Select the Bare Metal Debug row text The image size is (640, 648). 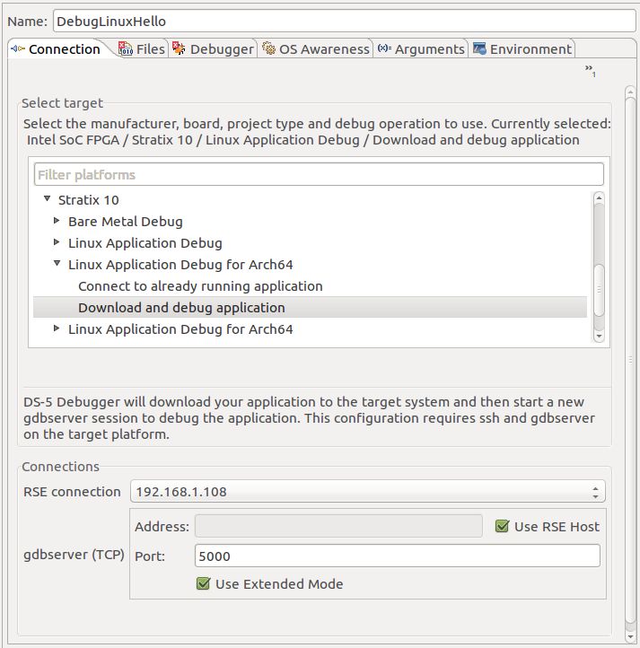point(126,222)
